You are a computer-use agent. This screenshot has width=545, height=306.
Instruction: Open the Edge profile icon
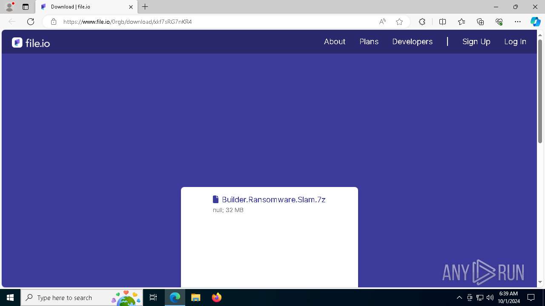pyautogui.click(x=9, y=7)
